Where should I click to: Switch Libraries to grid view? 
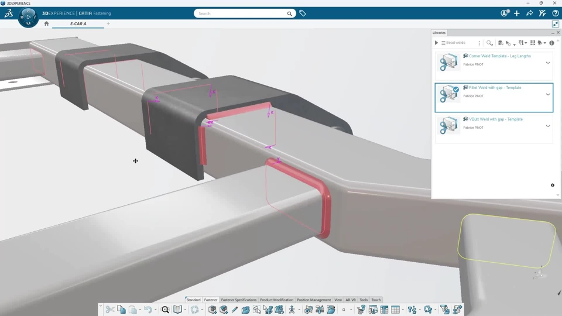click(533, 43)
